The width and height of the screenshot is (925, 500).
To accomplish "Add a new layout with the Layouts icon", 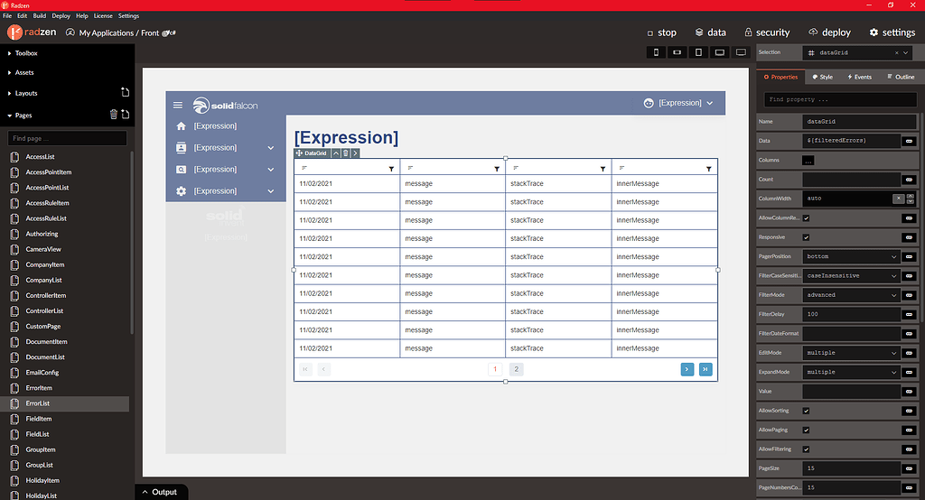I will (125, 92).
